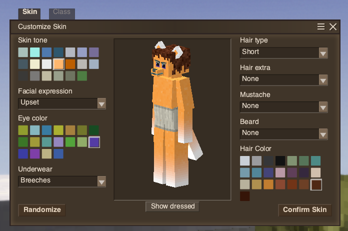The width and height of the screenshot is (348, 231).
Task: Pick the lavender eye color swatch
Action: [x=58, y=142]
